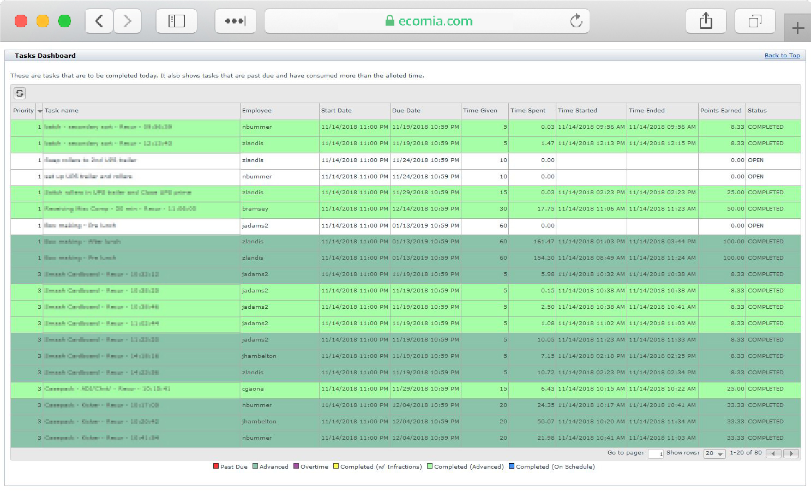811x491 pixels.
Task: Toggle the browser sidebar panel icon
Action: pyautogui.click(x=176, y=21)
